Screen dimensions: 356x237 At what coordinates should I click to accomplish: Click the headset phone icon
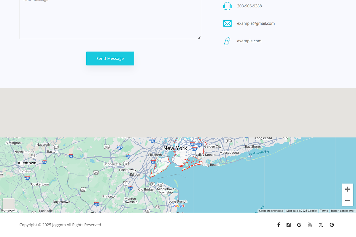pos(227,6)
